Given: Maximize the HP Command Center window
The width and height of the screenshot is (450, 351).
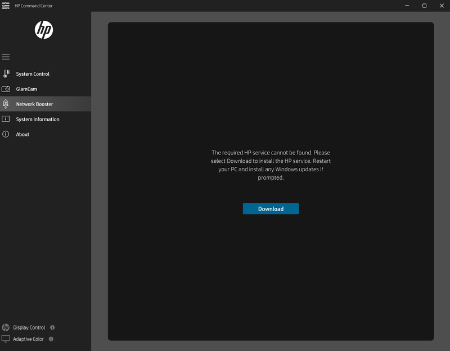Looking at the screenshot, I should [424, 6].
